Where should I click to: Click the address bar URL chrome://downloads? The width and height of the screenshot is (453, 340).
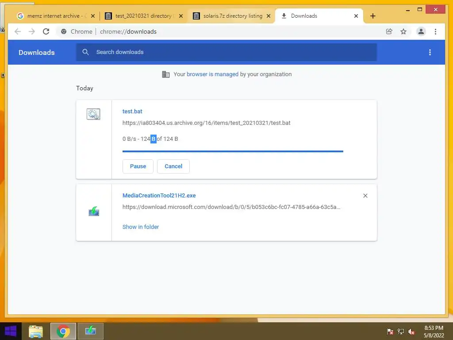click(x=128, y=31)
